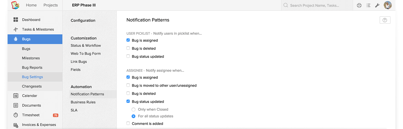This screenshot has width=403, height=129.
Task: Select For all status updates radio button
Action: (x=133, y=116)
